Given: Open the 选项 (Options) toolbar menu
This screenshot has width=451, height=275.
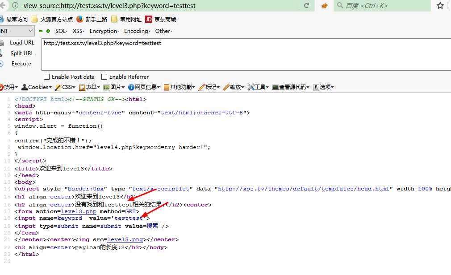Looking at the screenshot, I should (323, 87).
